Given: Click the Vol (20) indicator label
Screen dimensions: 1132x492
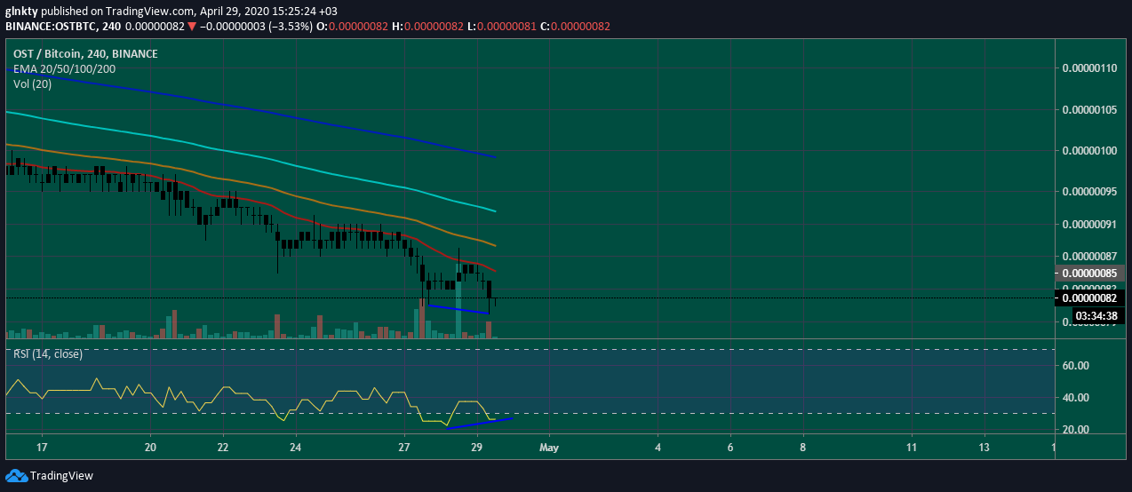Looking at the screenshot, I should 32,84.
